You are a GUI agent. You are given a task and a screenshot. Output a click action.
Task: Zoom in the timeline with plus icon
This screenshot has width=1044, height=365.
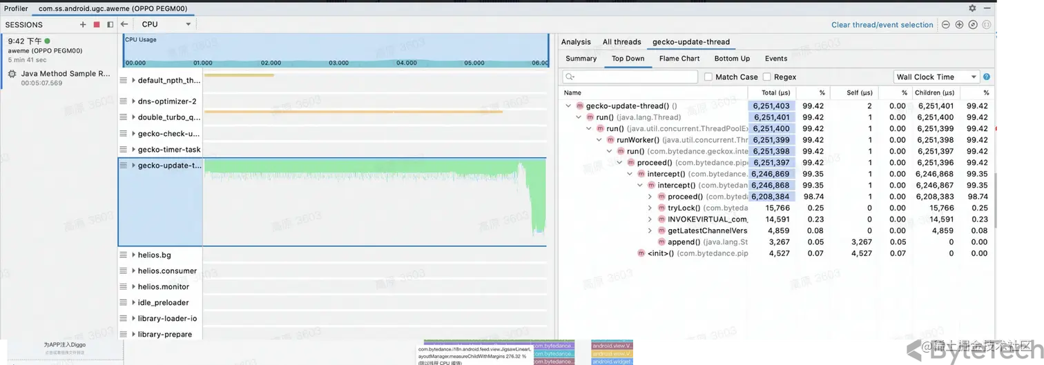(959, 24)
